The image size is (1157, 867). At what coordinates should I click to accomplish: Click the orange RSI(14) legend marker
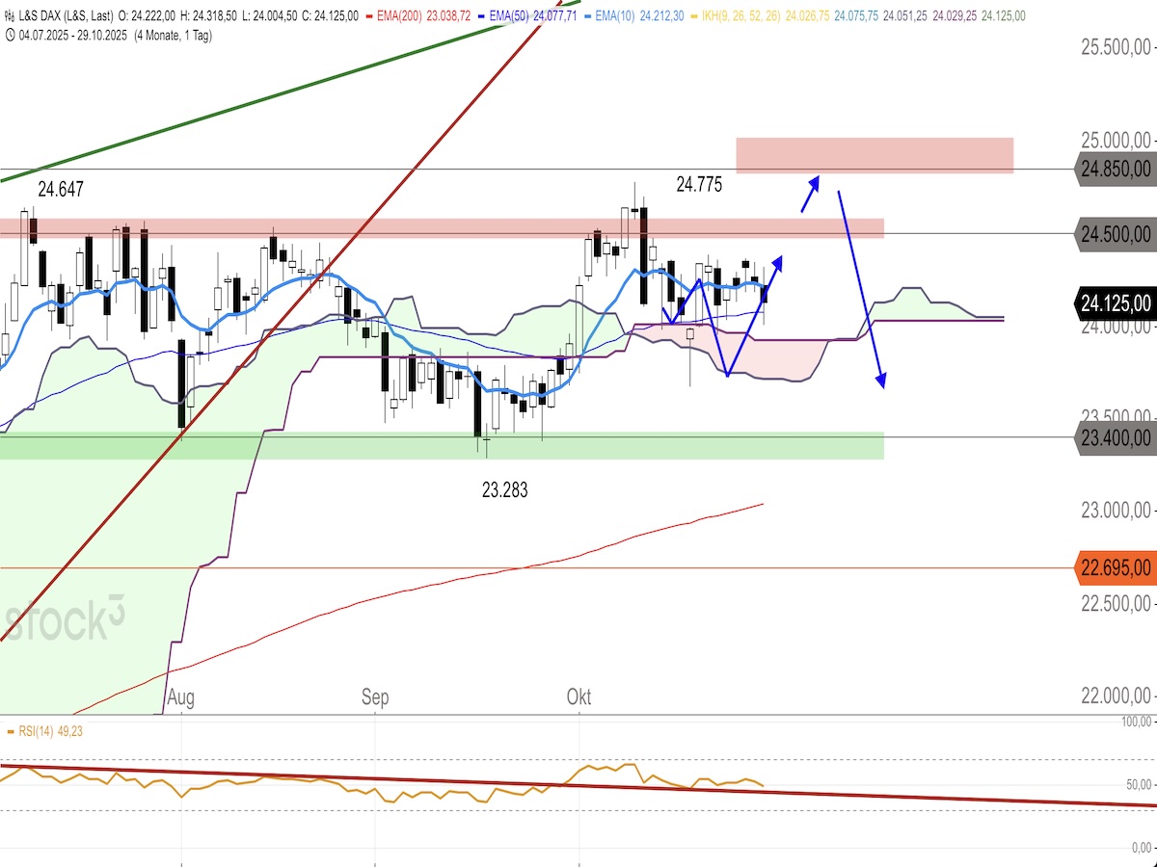point(12,732)
